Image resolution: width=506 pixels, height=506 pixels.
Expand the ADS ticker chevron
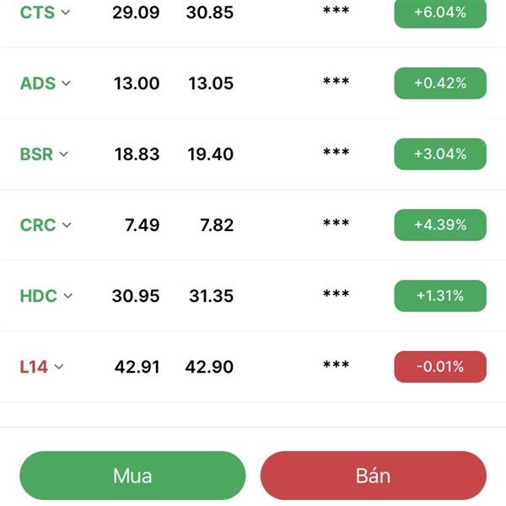click(x=67, y=83)
